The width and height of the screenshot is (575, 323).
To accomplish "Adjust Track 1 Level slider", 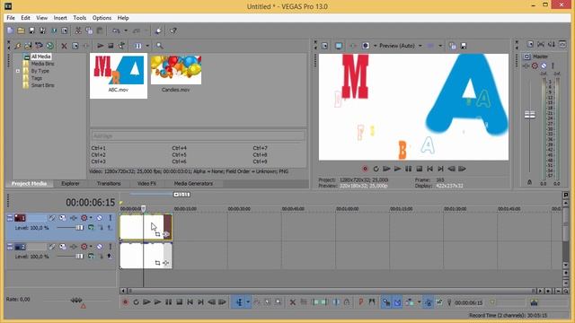I will [79, 227].
